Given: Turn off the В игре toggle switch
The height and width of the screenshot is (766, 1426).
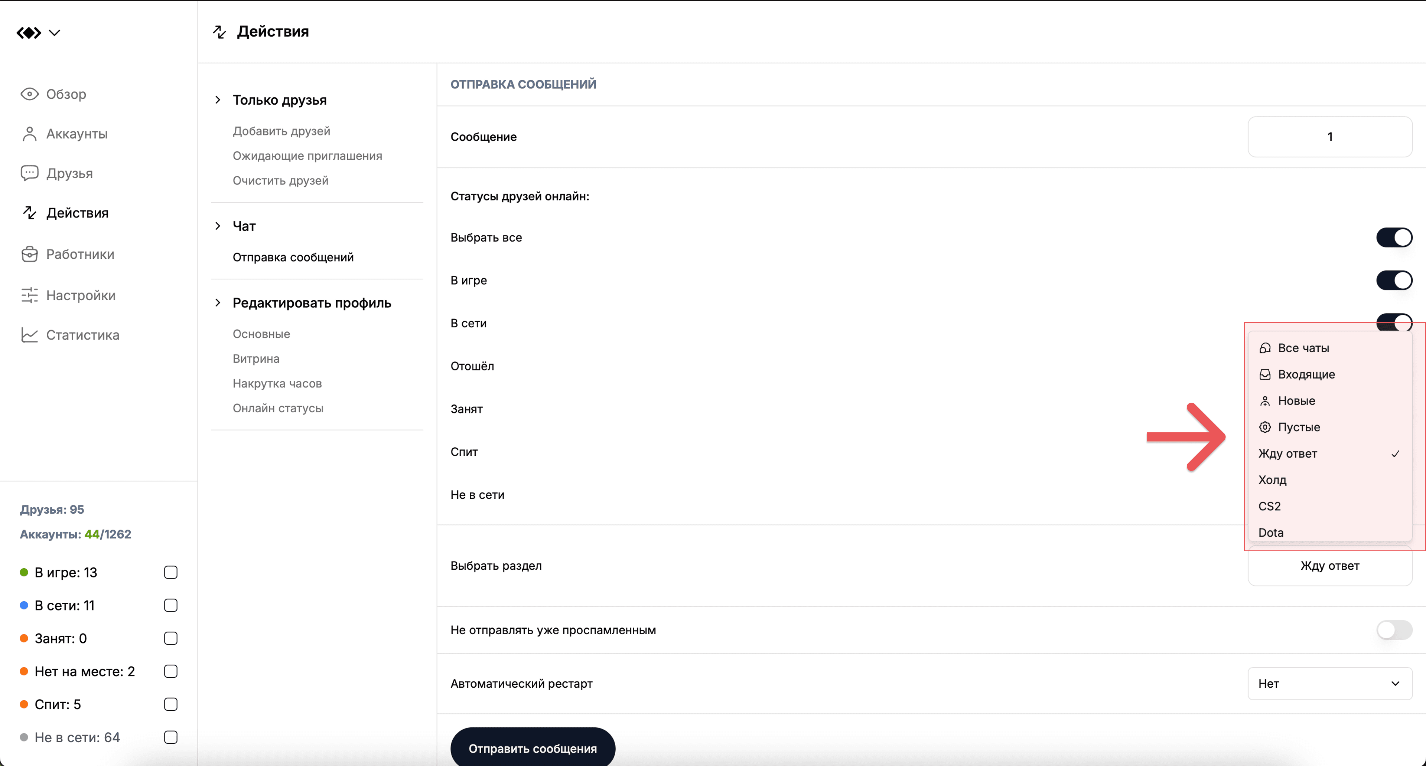Looking at the screenshot, I should point(1394,281).
